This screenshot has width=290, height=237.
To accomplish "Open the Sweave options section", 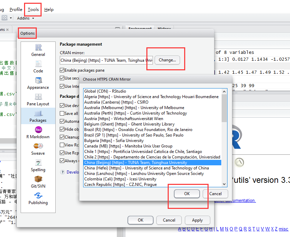I will pyautogui.click(x=38, y=149).
